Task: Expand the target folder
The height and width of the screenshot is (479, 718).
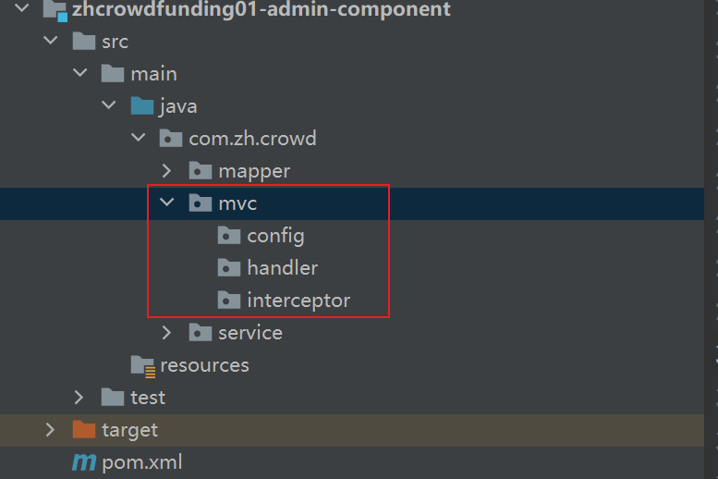Action: tap(50, 430)
